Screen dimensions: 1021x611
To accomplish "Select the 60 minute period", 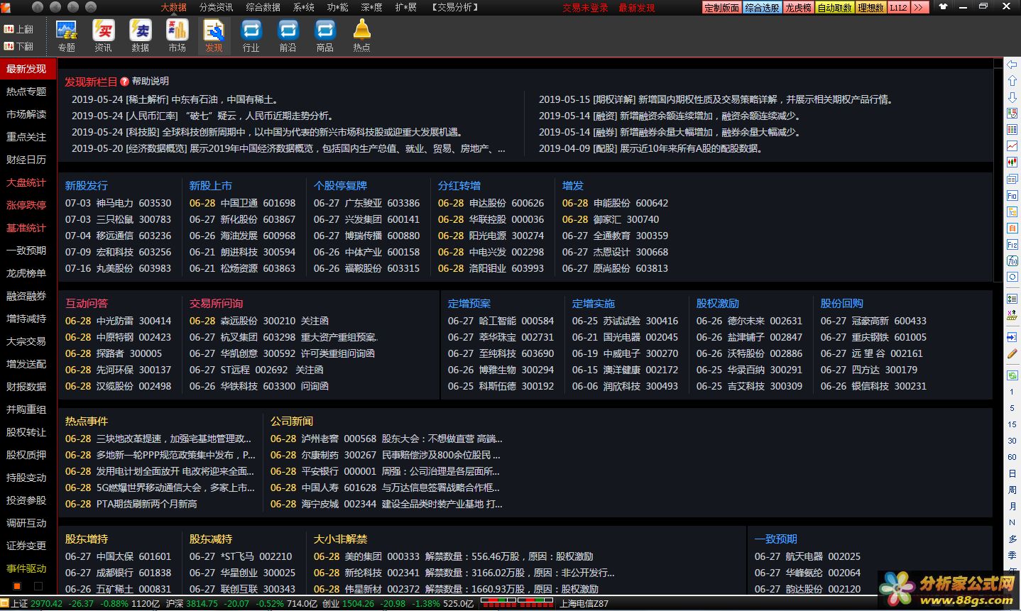I will tap(1012, 457).
